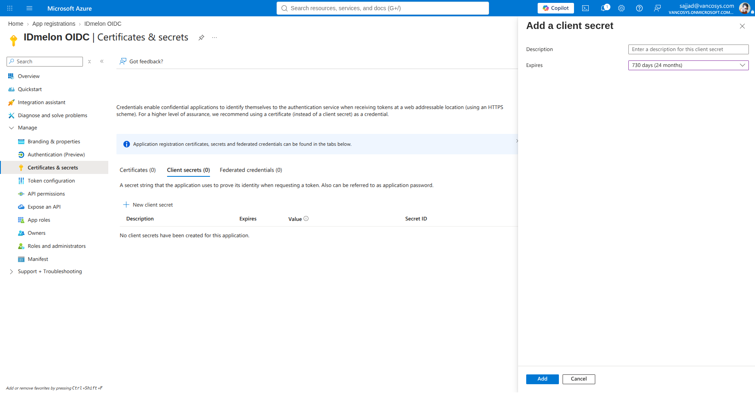
Task: Open the Azure portal waffle menu
Action: [x=10, y=8]
